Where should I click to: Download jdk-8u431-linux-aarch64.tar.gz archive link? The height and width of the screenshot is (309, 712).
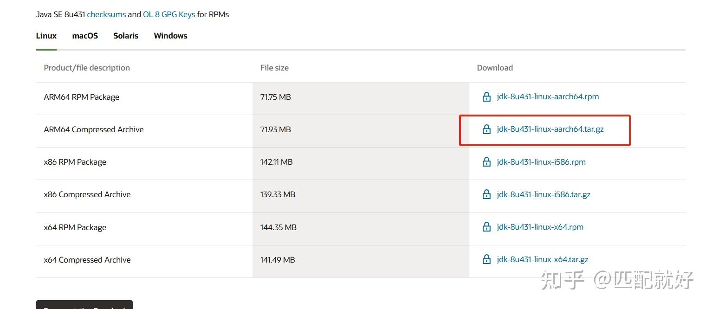coord(550,129)
